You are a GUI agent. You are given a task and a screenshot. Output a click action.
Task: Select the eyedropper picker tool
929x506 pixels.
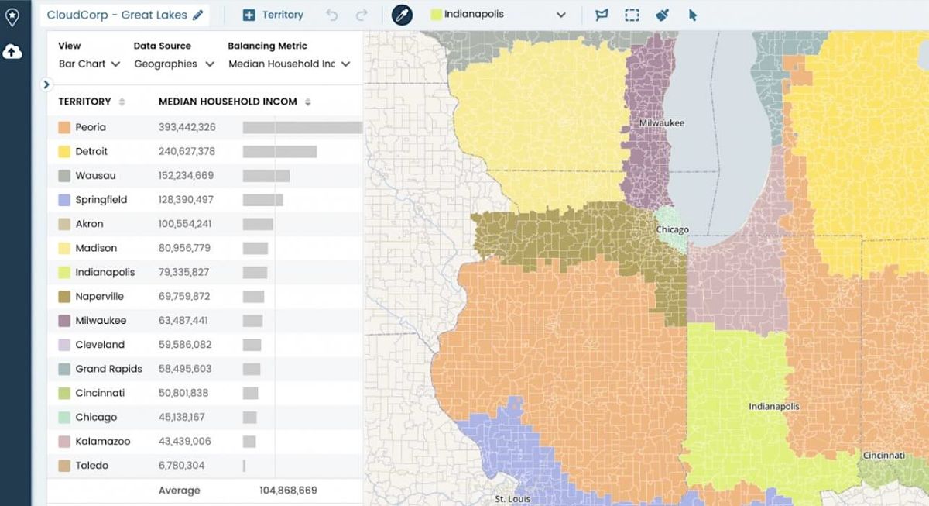[402, 15]
